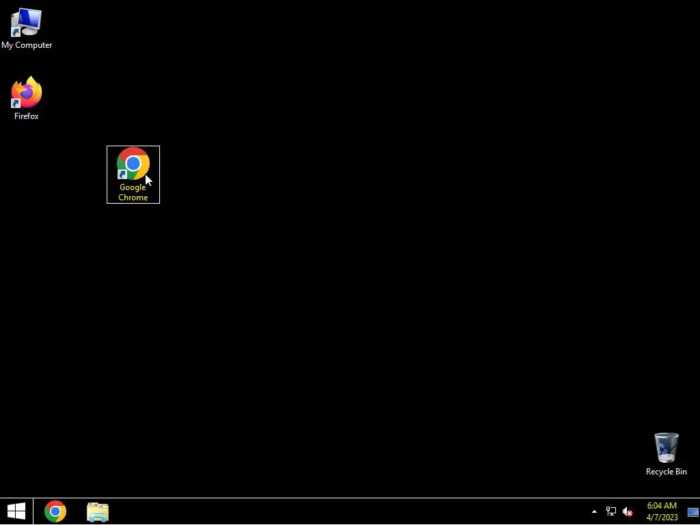Screen dimensions: 700x525
Task: Open the Windows Start menu
Action: 16,511
